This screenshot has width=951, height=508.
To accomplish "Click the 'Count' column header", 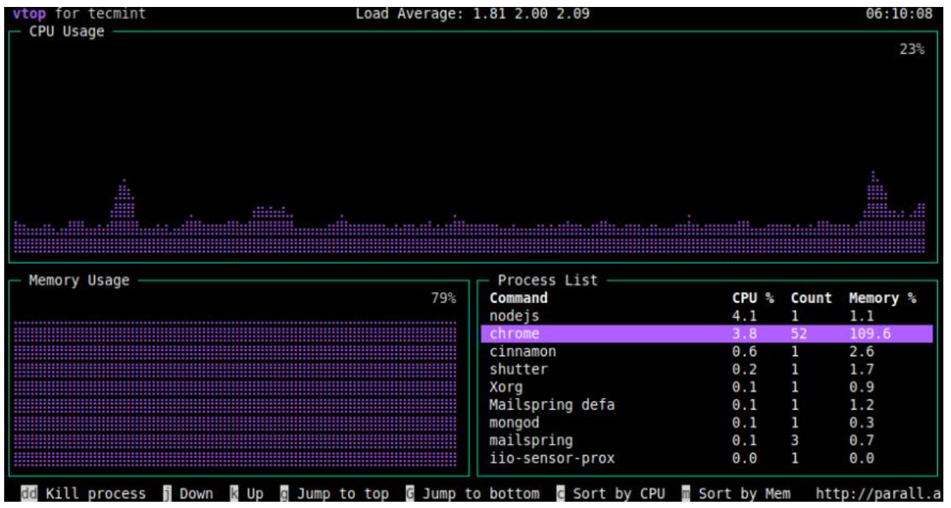I will coord(811,298).
